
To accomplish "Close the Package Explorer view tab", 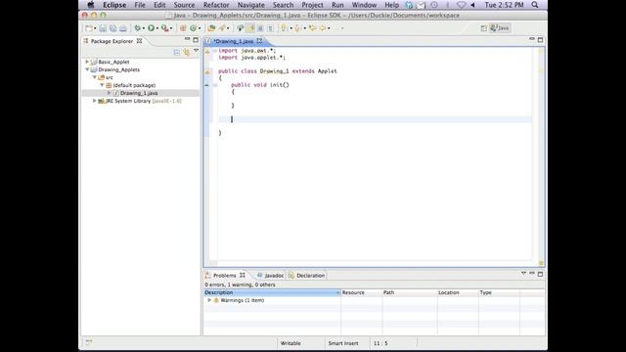I will [x=139, y=41].
